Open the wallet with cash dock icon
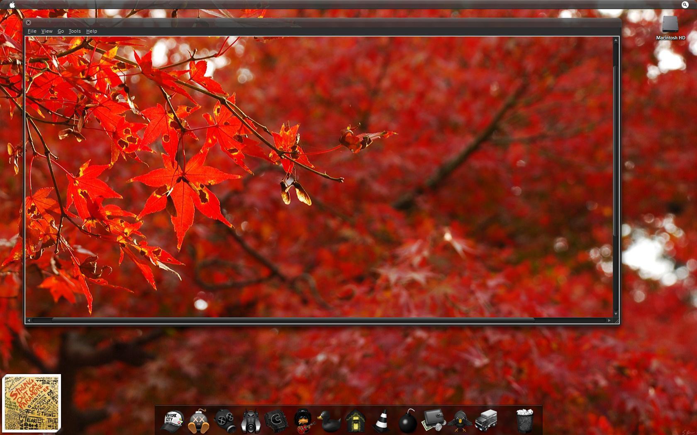The height and width of the screenshot is (435, 697). pos(434,421)
